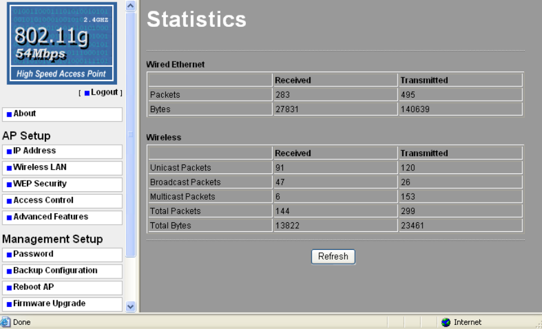The image size is (542, 329).
Task: Click the sidebar scroll up arrow
Action: pyautogui.click(x=130, y=5)
